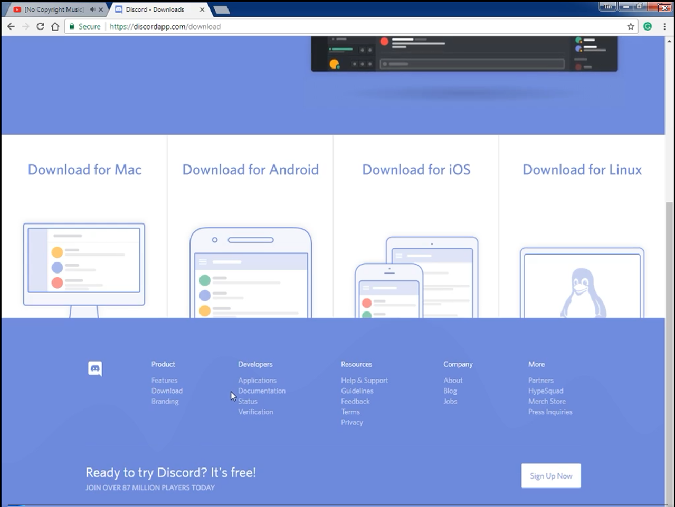Click Download for Mac heading
This screenshot has height=507, width=675.
tap(85, 170)
